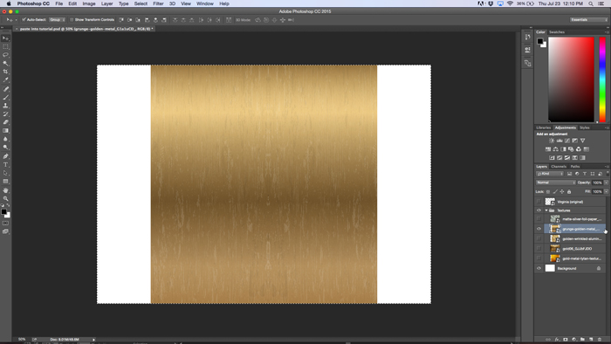Image resolution: width=611 pixels, height=344 pixels.
Task: Enable Show Transform Controls checkbox
Action: click(72, 19)
